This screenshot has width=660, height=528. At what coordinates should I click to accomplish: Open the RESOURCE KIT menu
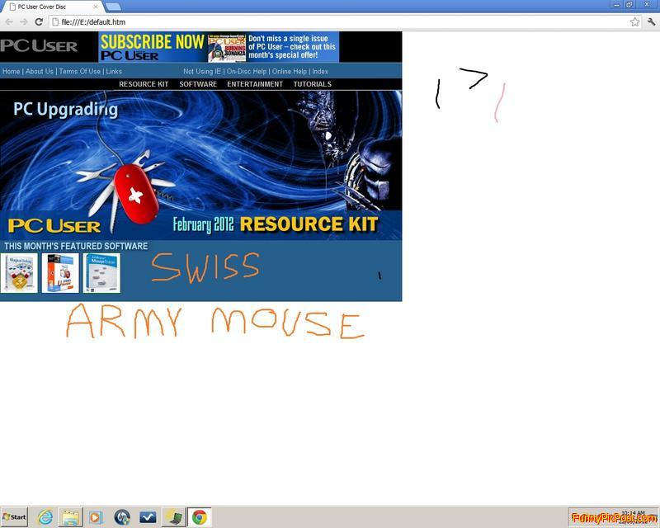point(144,84)
